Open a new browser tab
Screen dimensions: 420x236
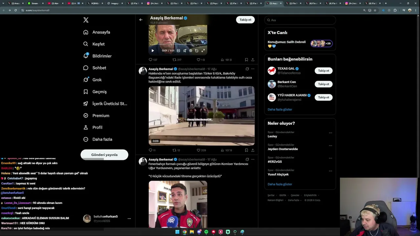pos(386,3)
